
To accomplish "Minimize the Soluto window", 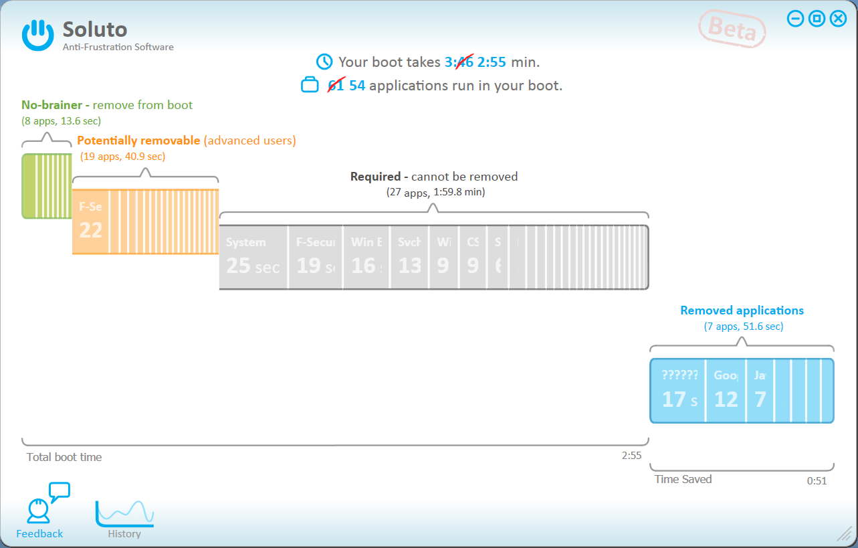I will point(795,19).
